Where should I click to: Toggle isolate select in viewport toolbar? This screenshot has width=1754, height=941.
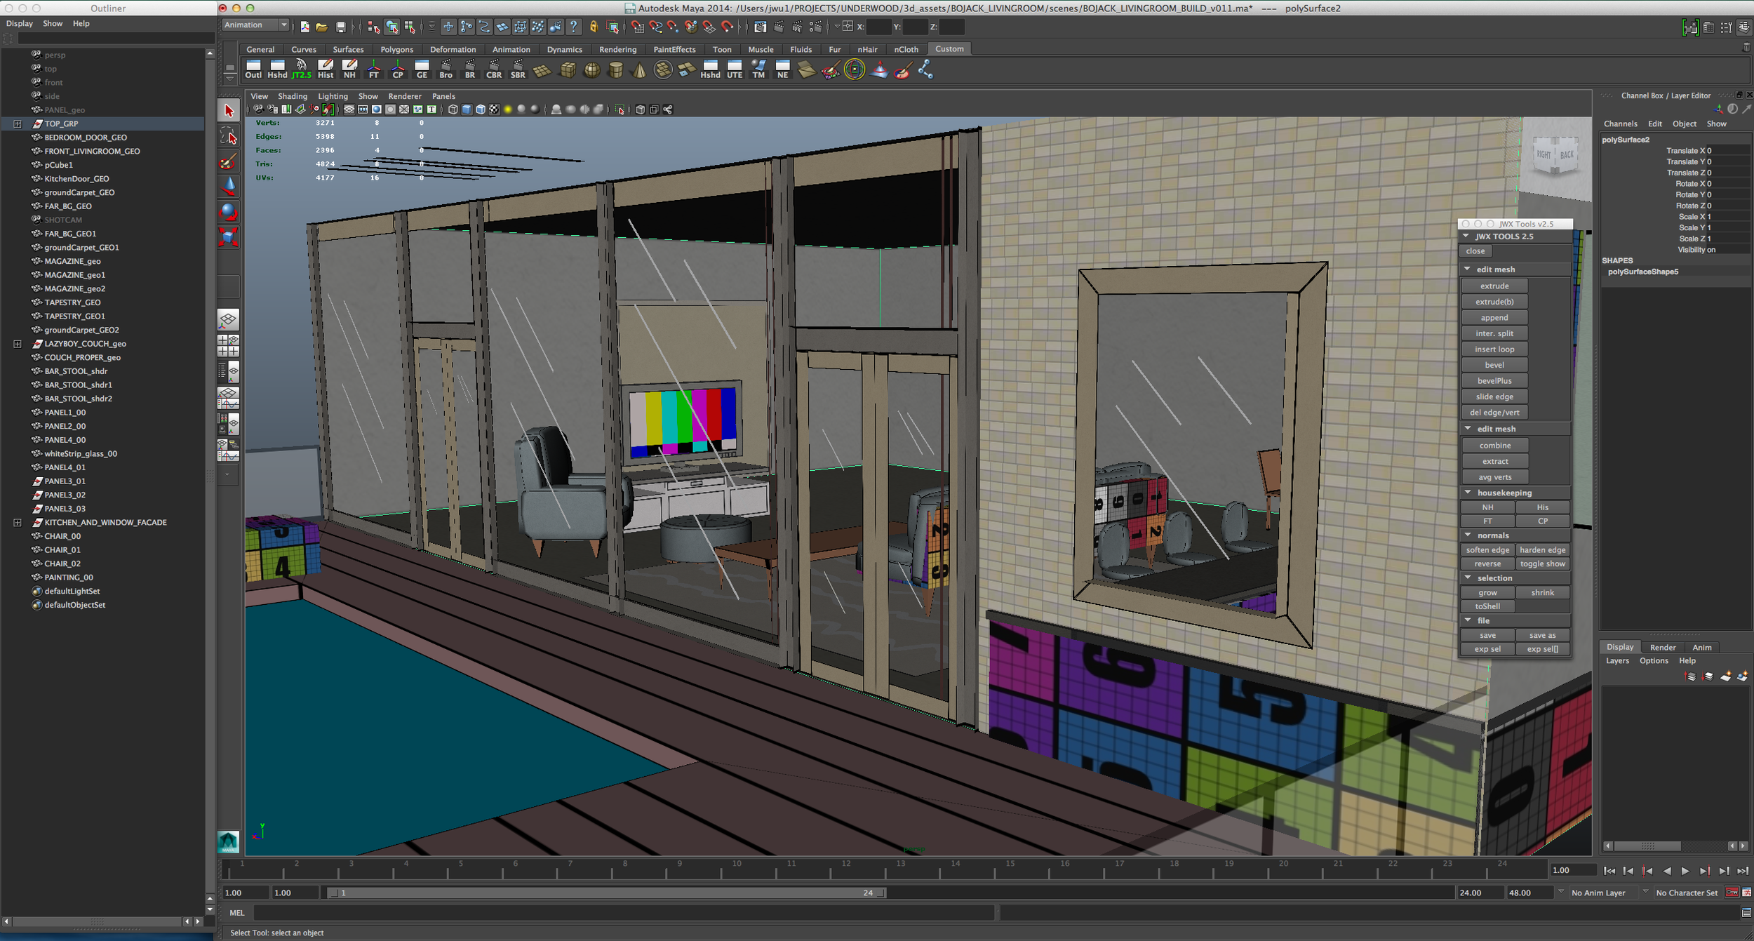click(x=620, y=109)
